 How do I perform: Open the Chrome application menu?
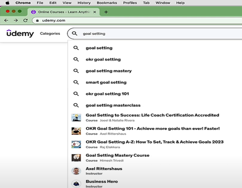pyautogui.click(x=23, y=3)
